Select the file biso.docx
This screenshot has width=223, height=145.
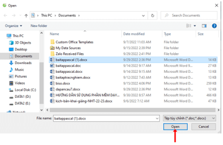point(62,83)
